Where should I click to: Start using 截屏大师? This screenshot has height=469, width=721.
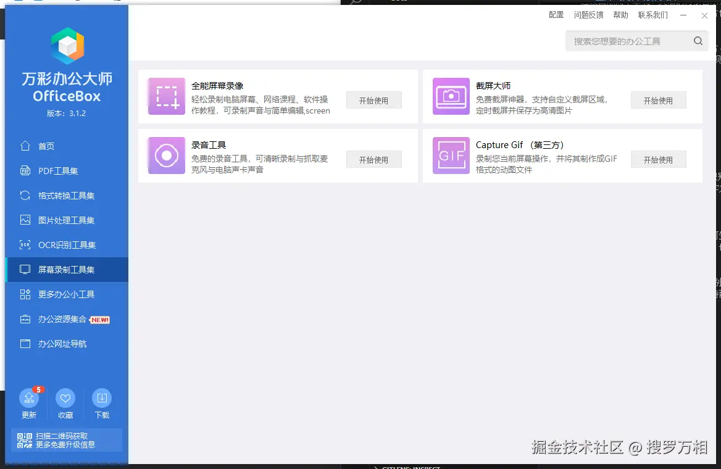pyautogui.click(x=658, y=100)
